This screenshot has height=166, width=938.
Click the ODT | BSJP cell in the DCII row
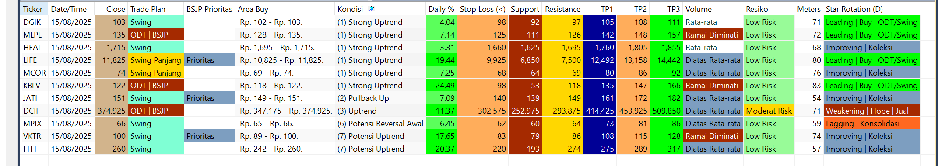click(156, 111)
